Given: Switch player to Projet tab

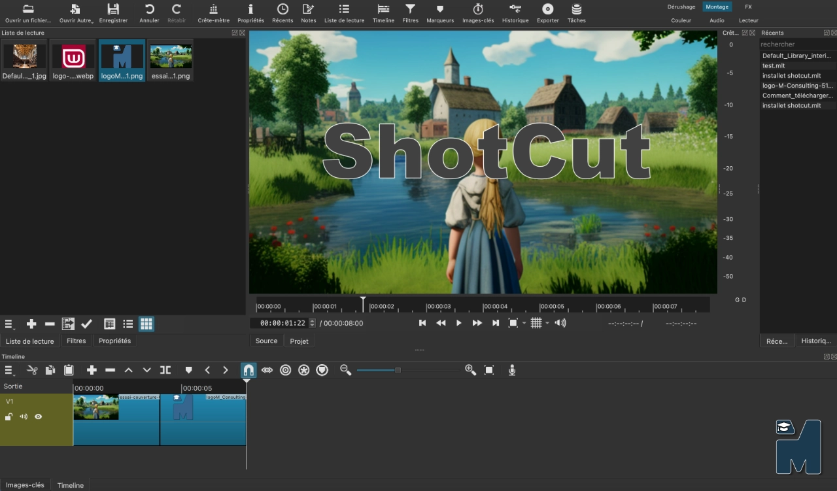Looking at the screenshot, I should pyautogui.click(x=299, y=341).
